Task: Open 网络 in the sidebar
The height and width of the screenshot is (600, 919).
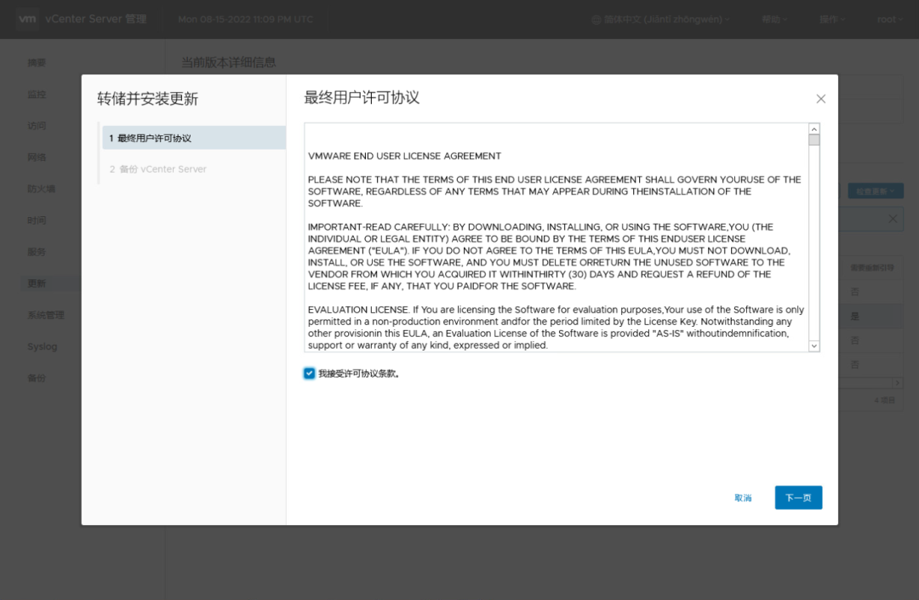Action: click(x=37, y=157)
